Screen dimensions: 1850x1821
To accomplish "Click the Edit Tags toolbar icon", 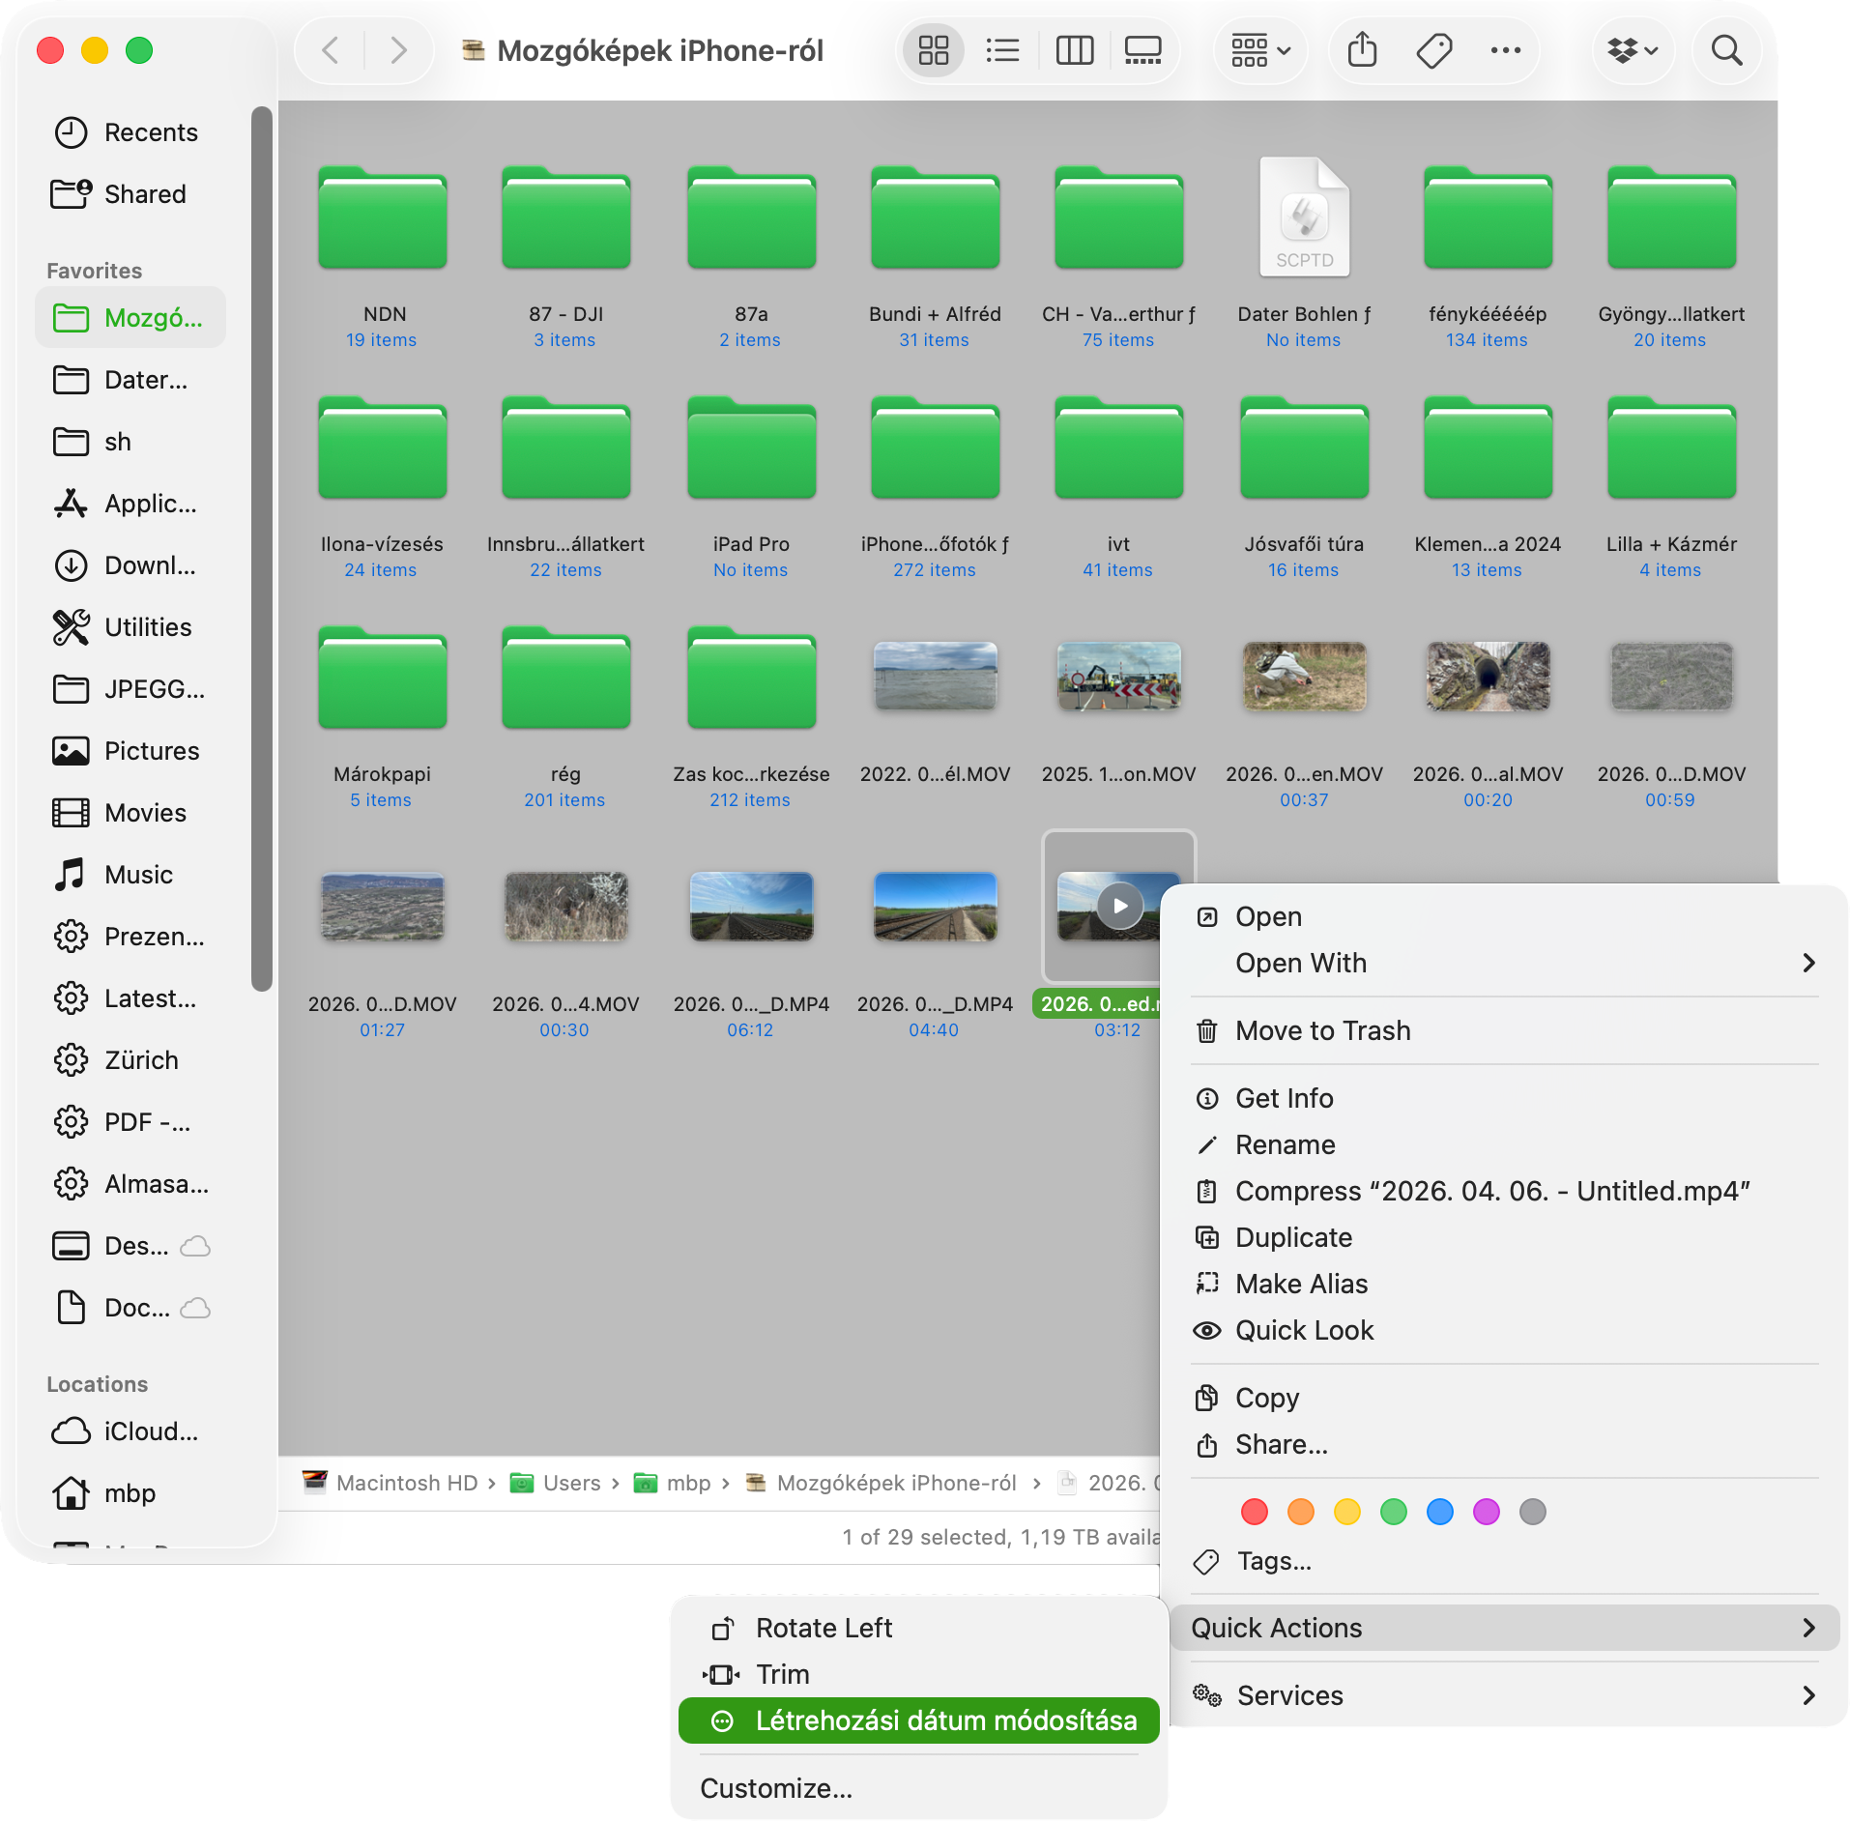I will point(1433,50).
